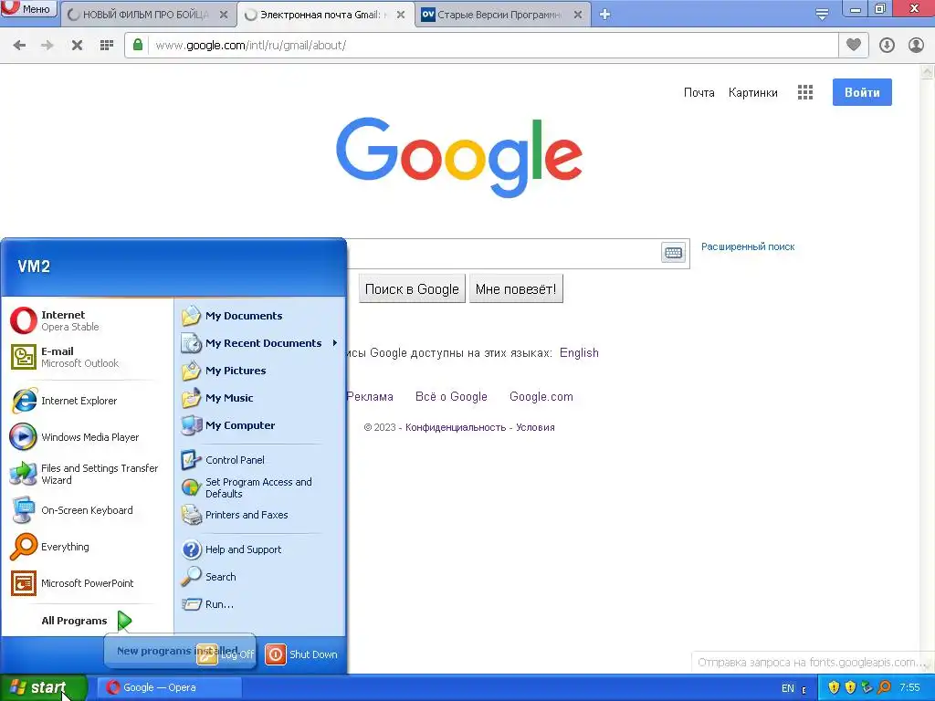Open the Всё о Google link

(451, 397)
